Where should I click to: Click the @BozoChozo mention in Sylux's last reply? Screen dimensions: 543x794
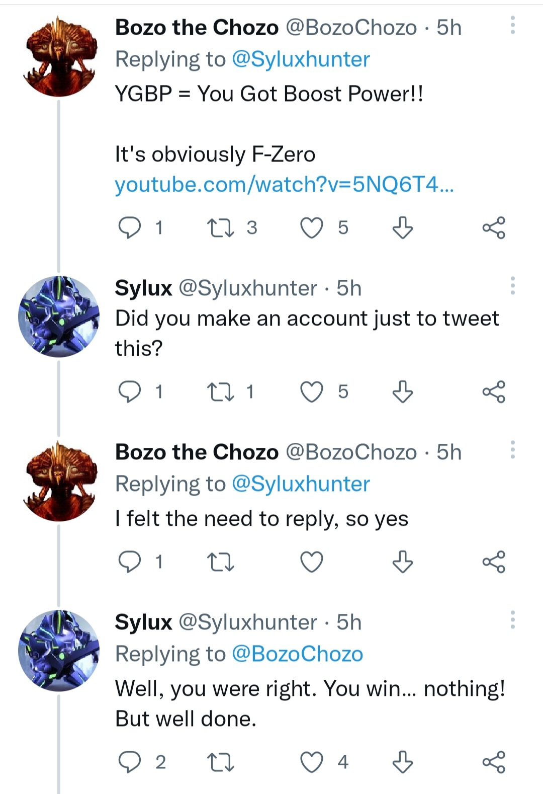coord(297,654)
